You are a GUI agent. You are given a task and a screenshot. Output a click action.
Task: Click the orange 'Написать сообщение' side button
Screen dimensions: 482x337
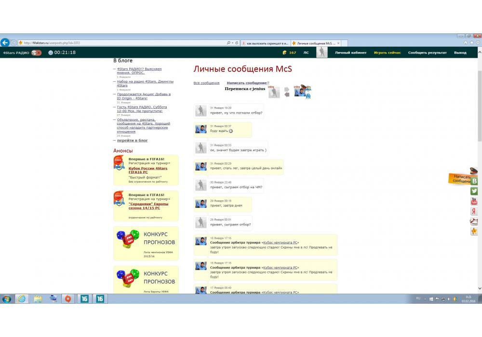460,179
